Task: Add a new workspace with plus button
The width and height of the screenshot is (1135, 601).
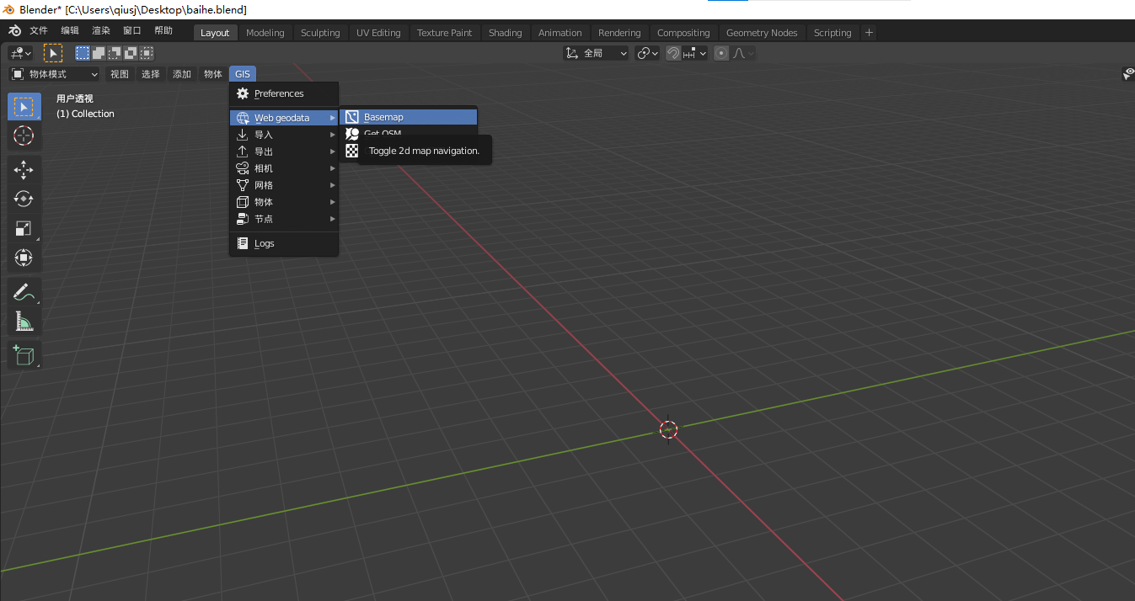Action: pyautogui.click(x=870, y=33)
